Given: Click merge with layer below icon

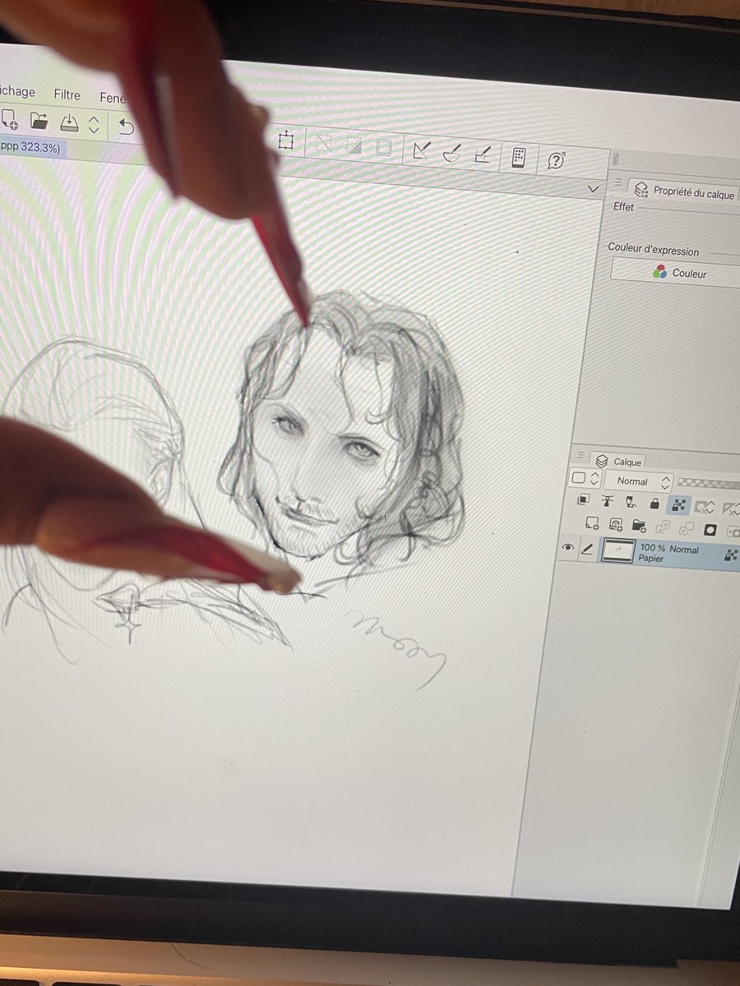Looking at the screenshot, I should tap(687, 529).
